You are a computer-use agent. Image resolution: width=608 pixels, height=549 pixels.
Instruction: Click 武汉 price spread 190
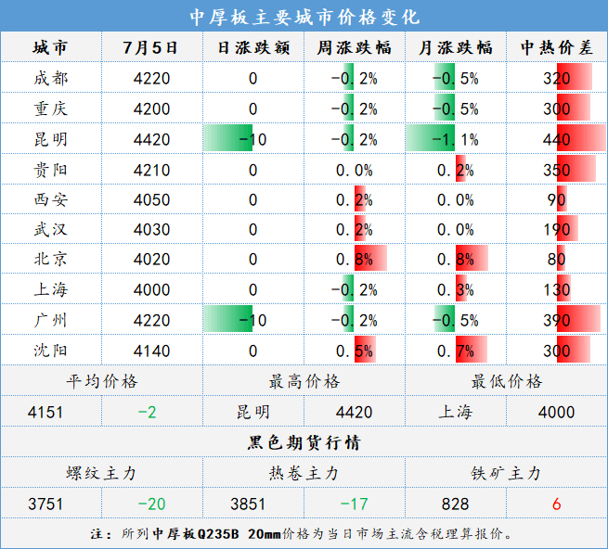click(556, 230)
